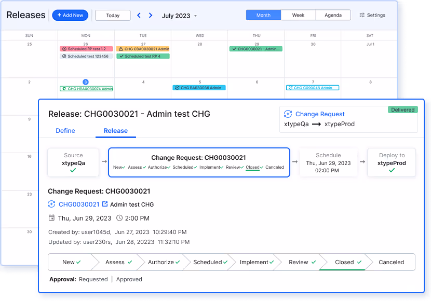
Task: Open CHG HBA0030074 Admin event
Action: coord(86,89)
